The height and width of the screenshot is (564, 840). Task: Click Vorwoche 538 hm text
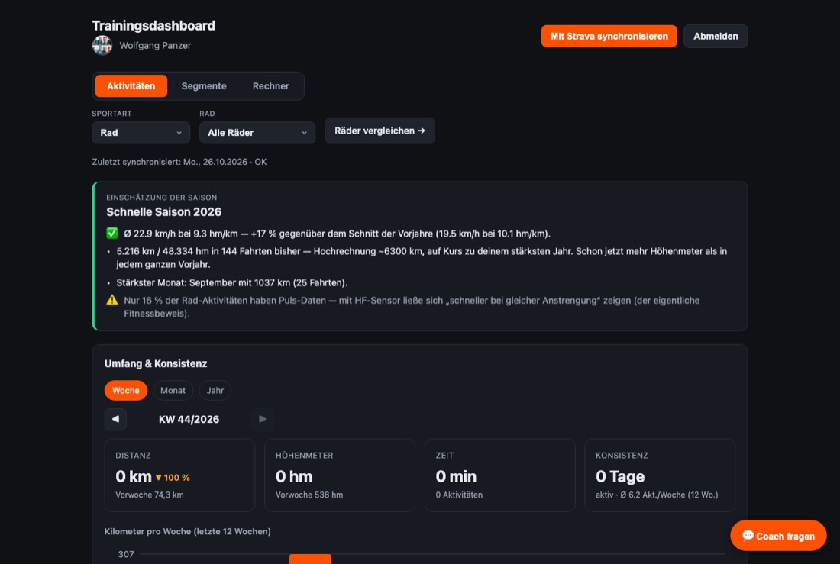click(x=309, y=495)
